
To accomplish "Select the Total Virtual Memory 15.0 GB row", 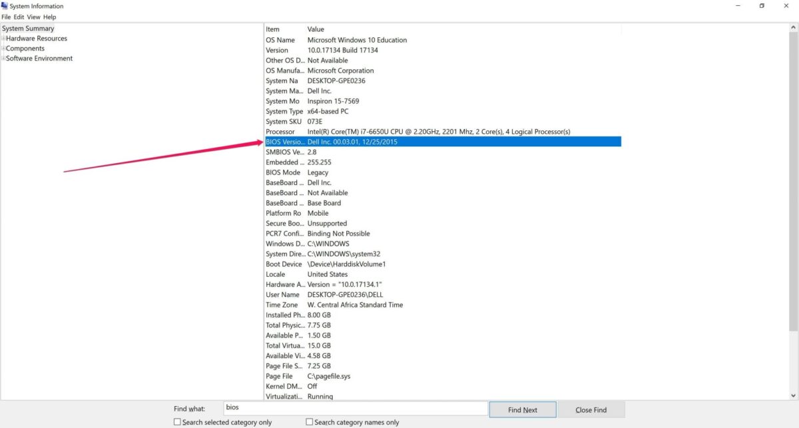I will 443,346.
